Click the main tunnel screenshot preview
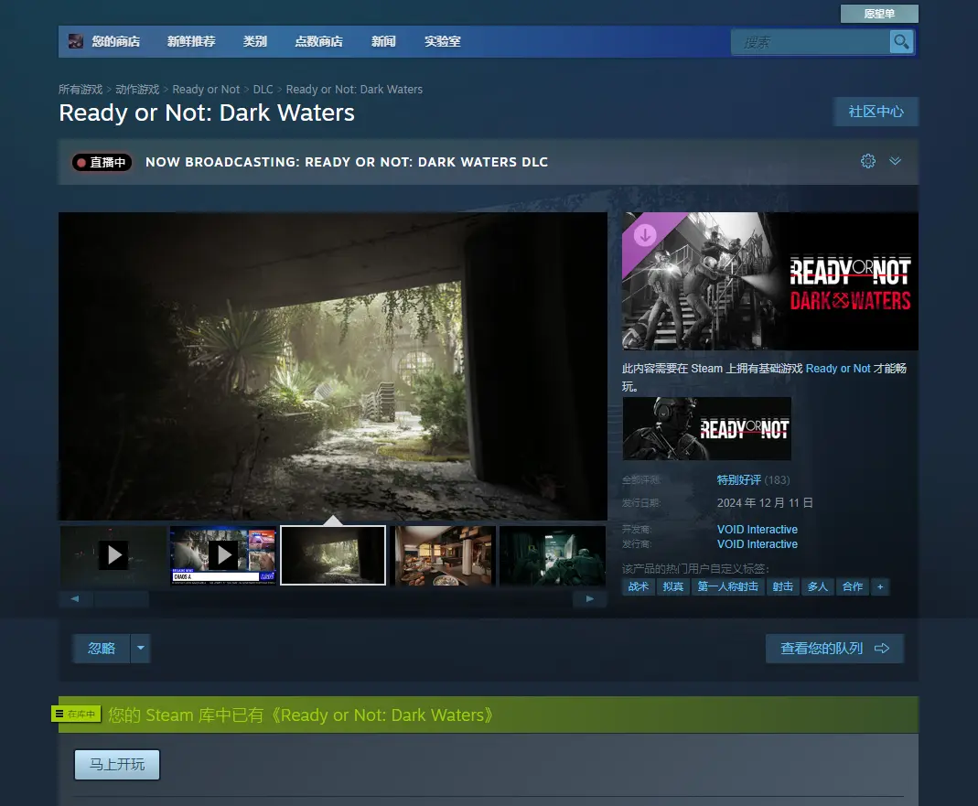Image resolution: width=978 pixels, height=806 pixels. click(x=333, y=366)
